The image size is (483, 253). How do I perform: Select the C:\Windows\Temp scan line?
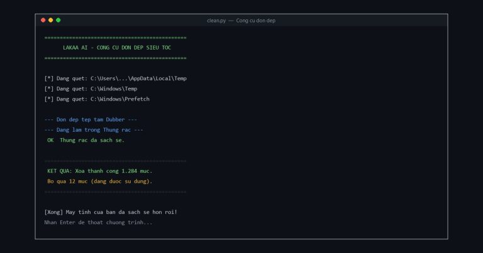(91, 89)
